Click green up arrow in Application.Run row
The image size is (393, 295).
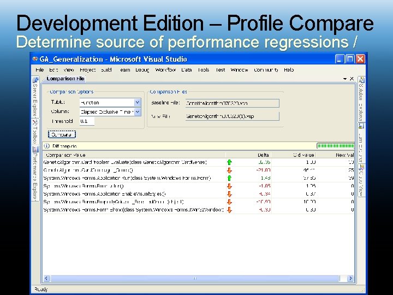tap(229, 178)
